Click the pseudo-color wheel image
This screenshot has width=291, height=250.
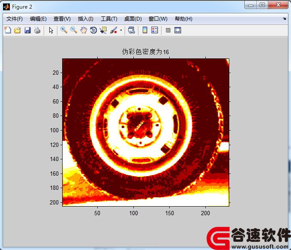[146, 132]
